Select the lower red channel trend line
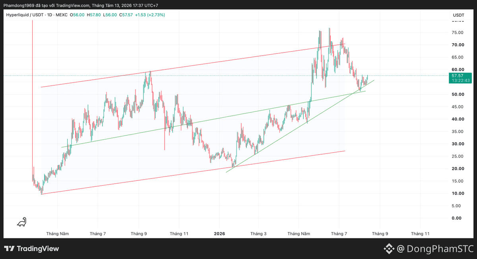This screenshot has height=259, width=477. pyautogui.click(x=193, y=173)
